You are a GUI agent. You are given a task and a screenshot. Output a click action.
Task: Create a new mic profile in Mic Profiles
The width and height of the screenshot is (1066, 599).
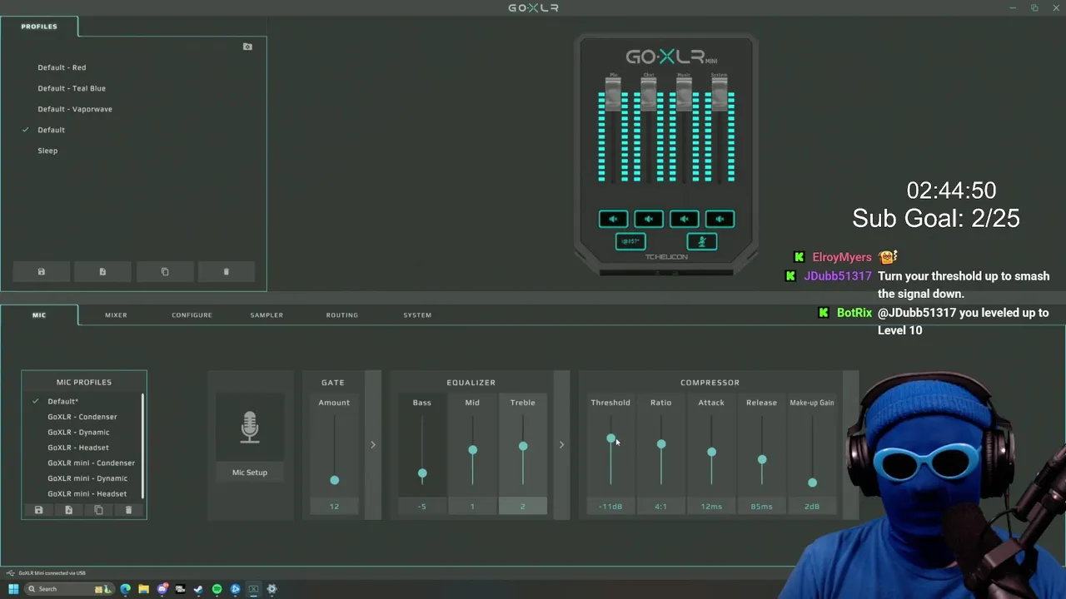tap(68, 510)
